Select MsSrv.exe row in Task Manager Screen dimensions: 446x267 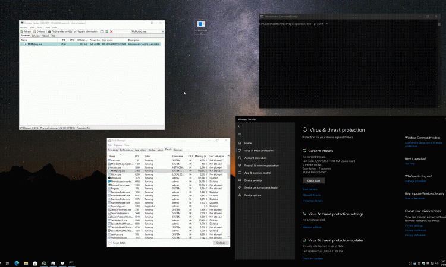point(167,174)
